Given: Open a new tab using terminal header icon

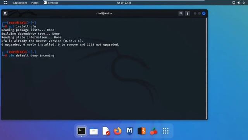Looking at the screenshot, I should click(5, 13).
